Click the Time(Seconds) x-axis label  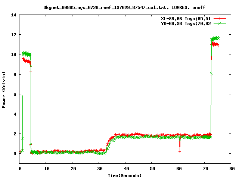(x=125, y=176)
